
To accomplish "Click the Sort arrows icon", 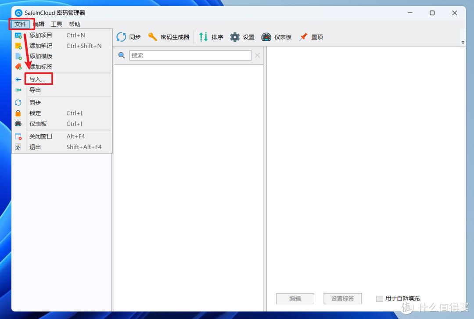I will (204, 37).
